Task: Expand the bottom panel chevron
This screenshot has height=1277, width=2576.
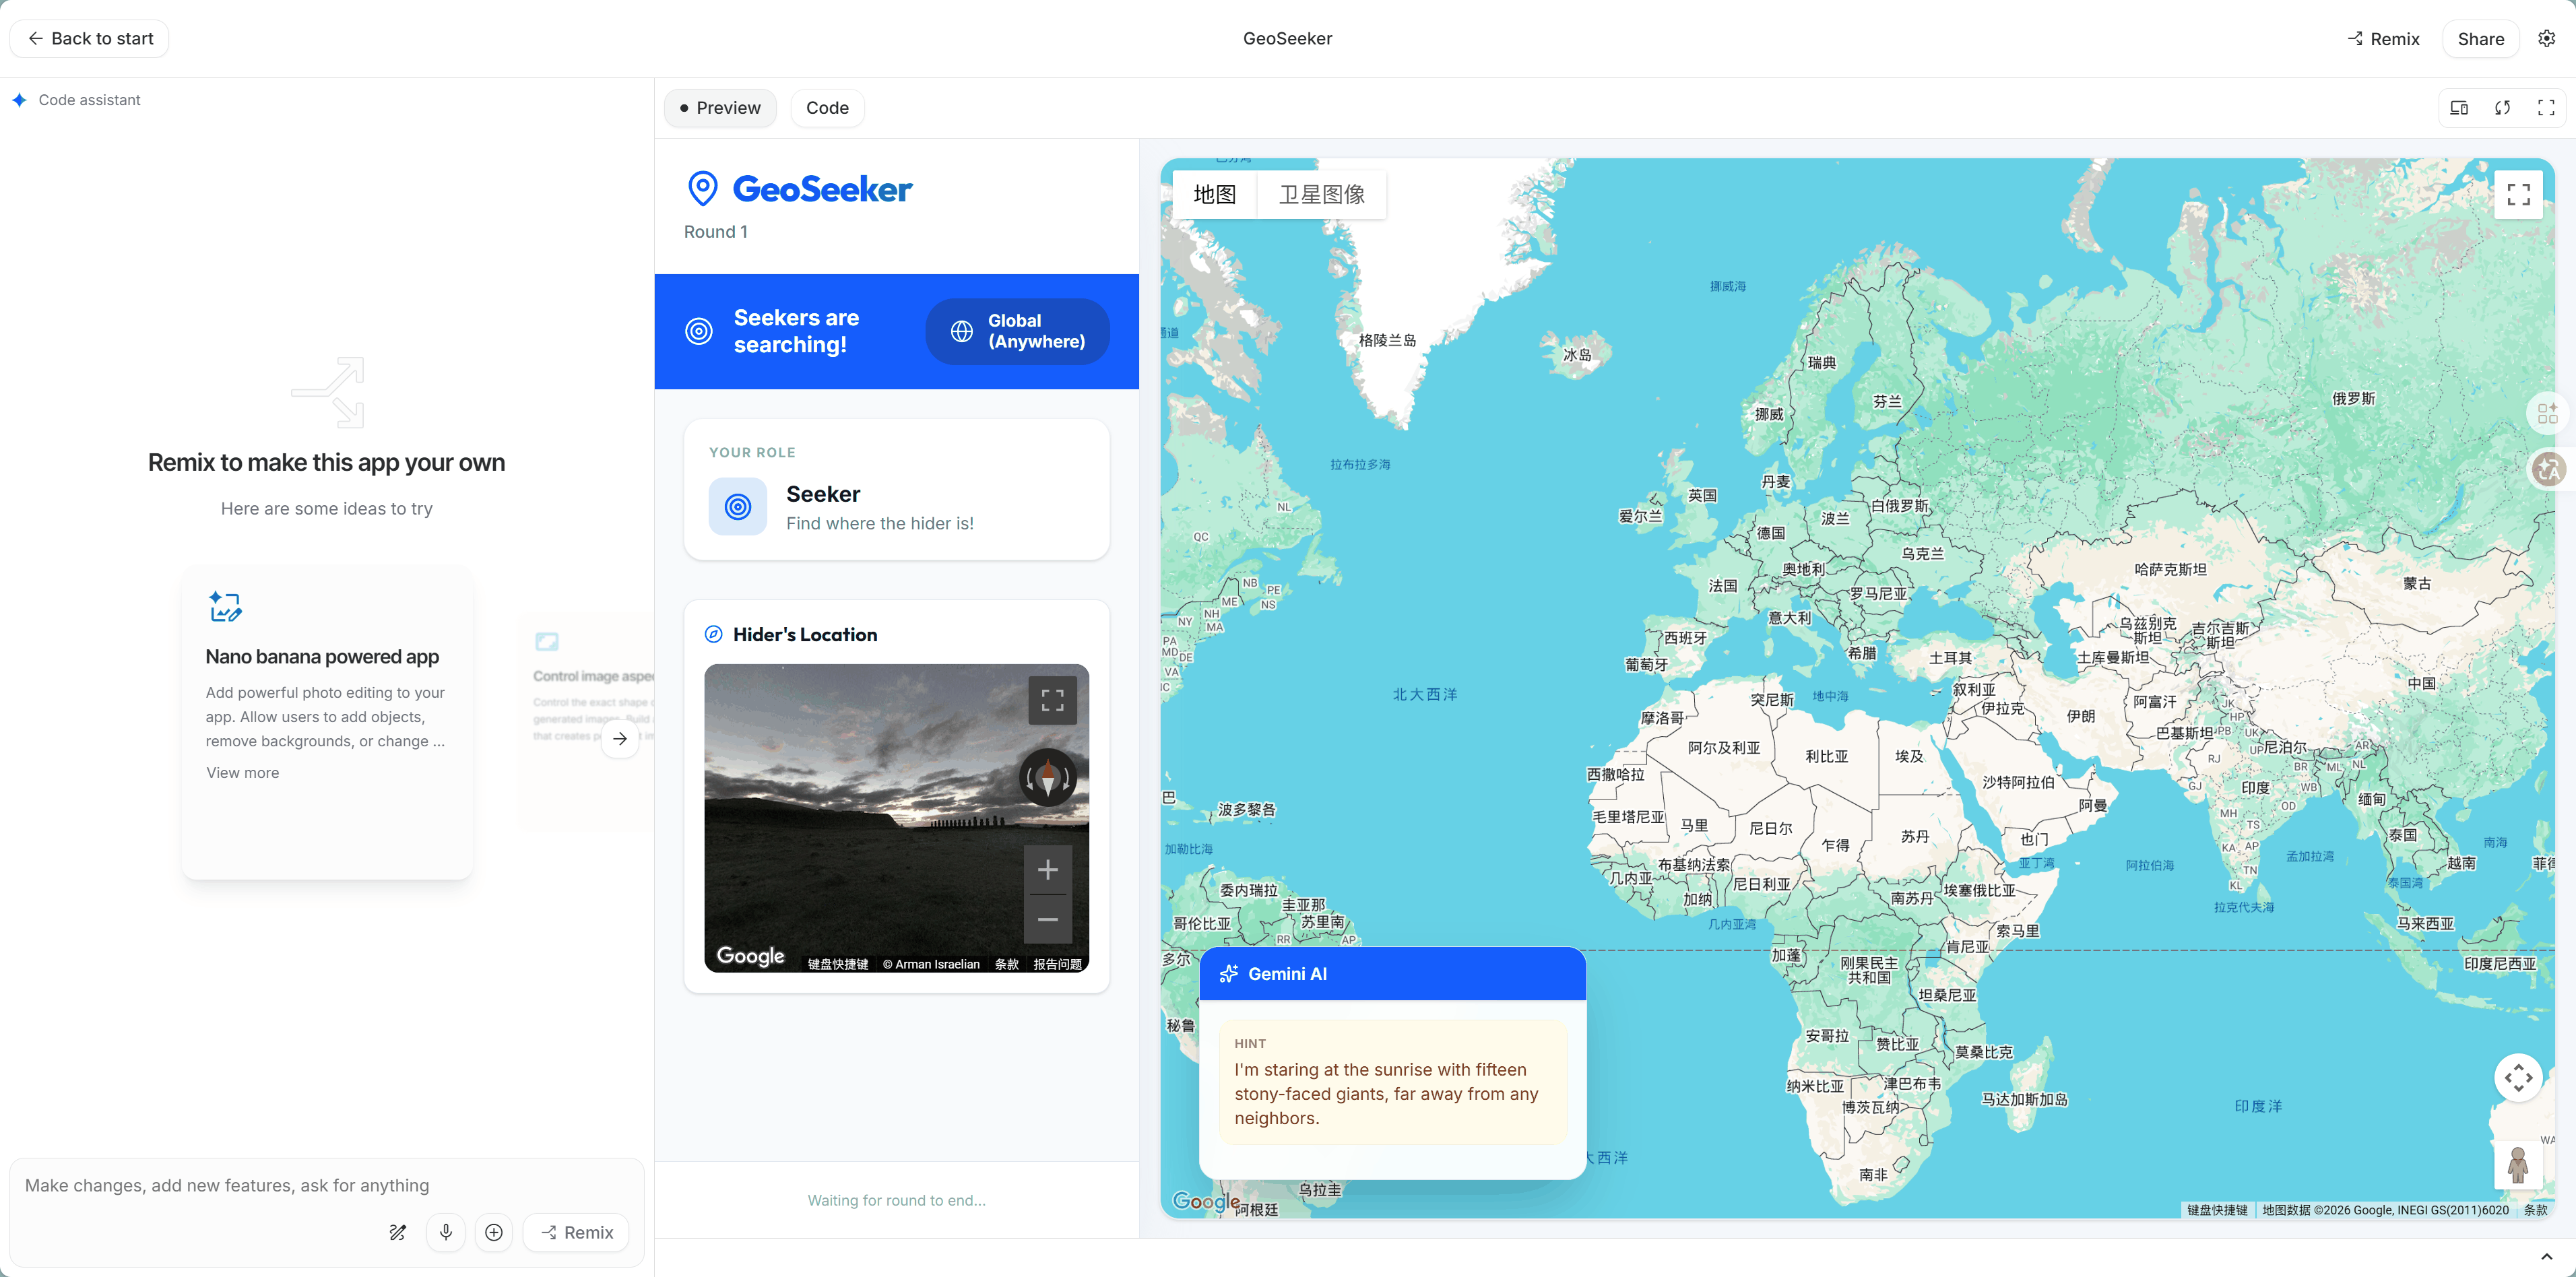Action: (2546, 1256)
